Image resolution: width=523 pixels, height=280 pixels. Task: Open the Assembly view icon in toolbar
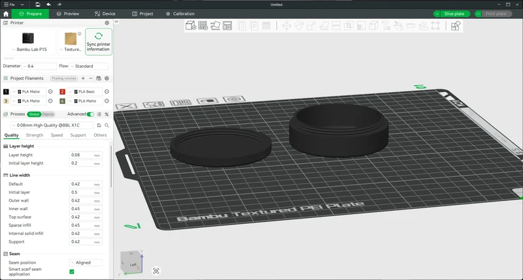click(x=456, y=25)
